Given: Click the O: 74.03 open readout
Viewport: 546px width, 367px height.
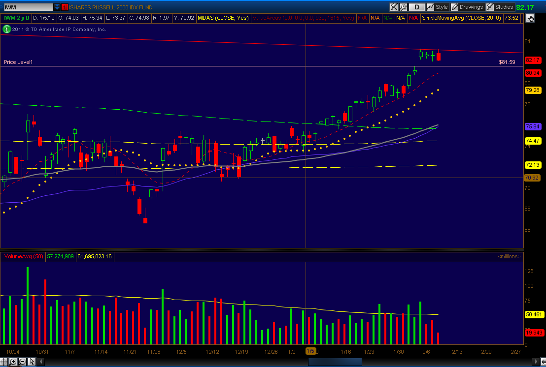Looking at the screenshot, I should pos(68,18).
